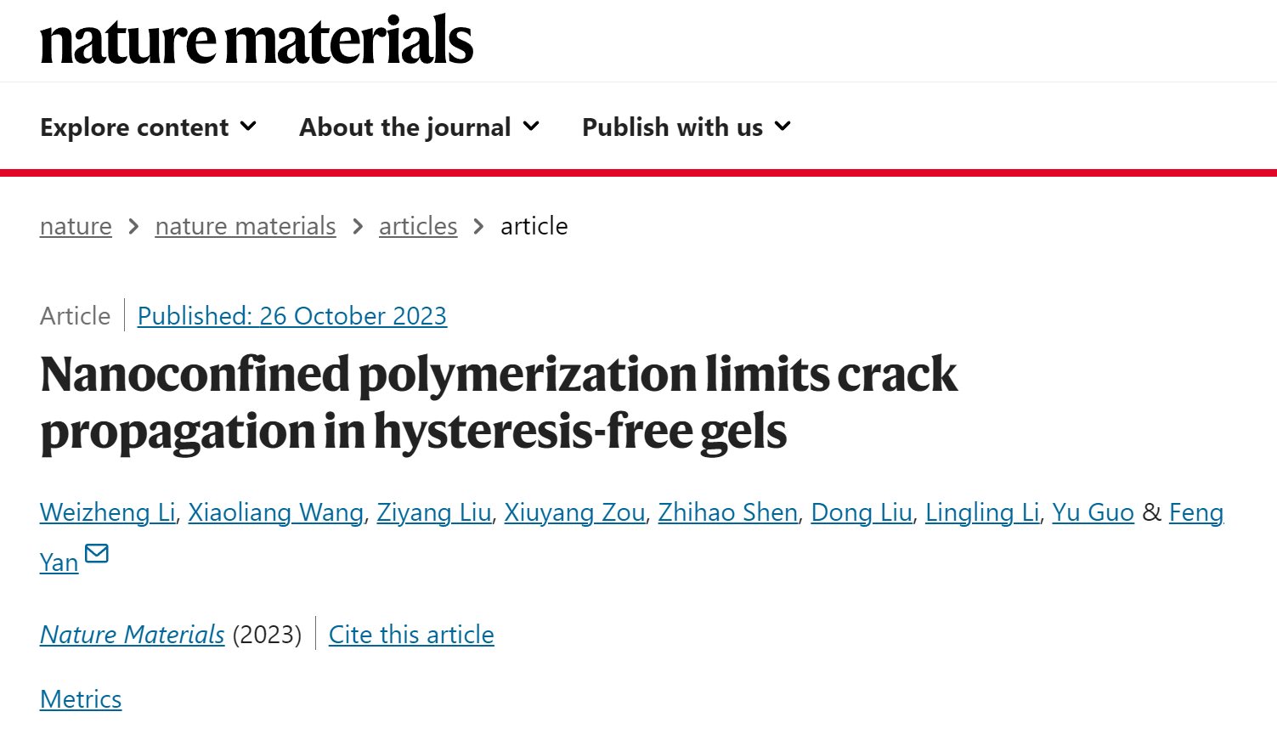Expand the Explore content menu

148,127
